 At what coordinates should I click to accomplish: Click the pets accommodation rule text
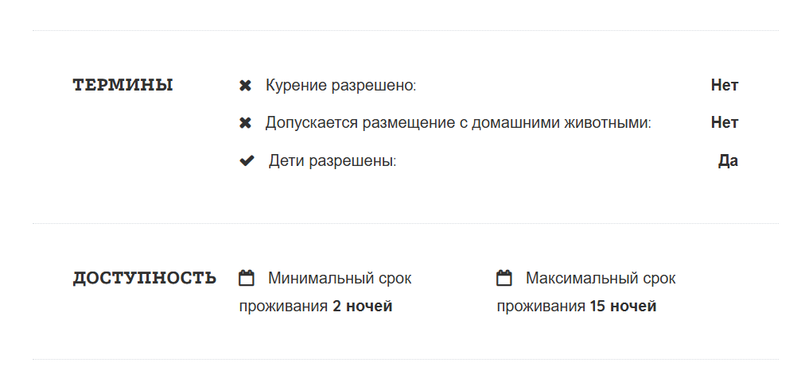pyautogui.click(x=458, y=123)
